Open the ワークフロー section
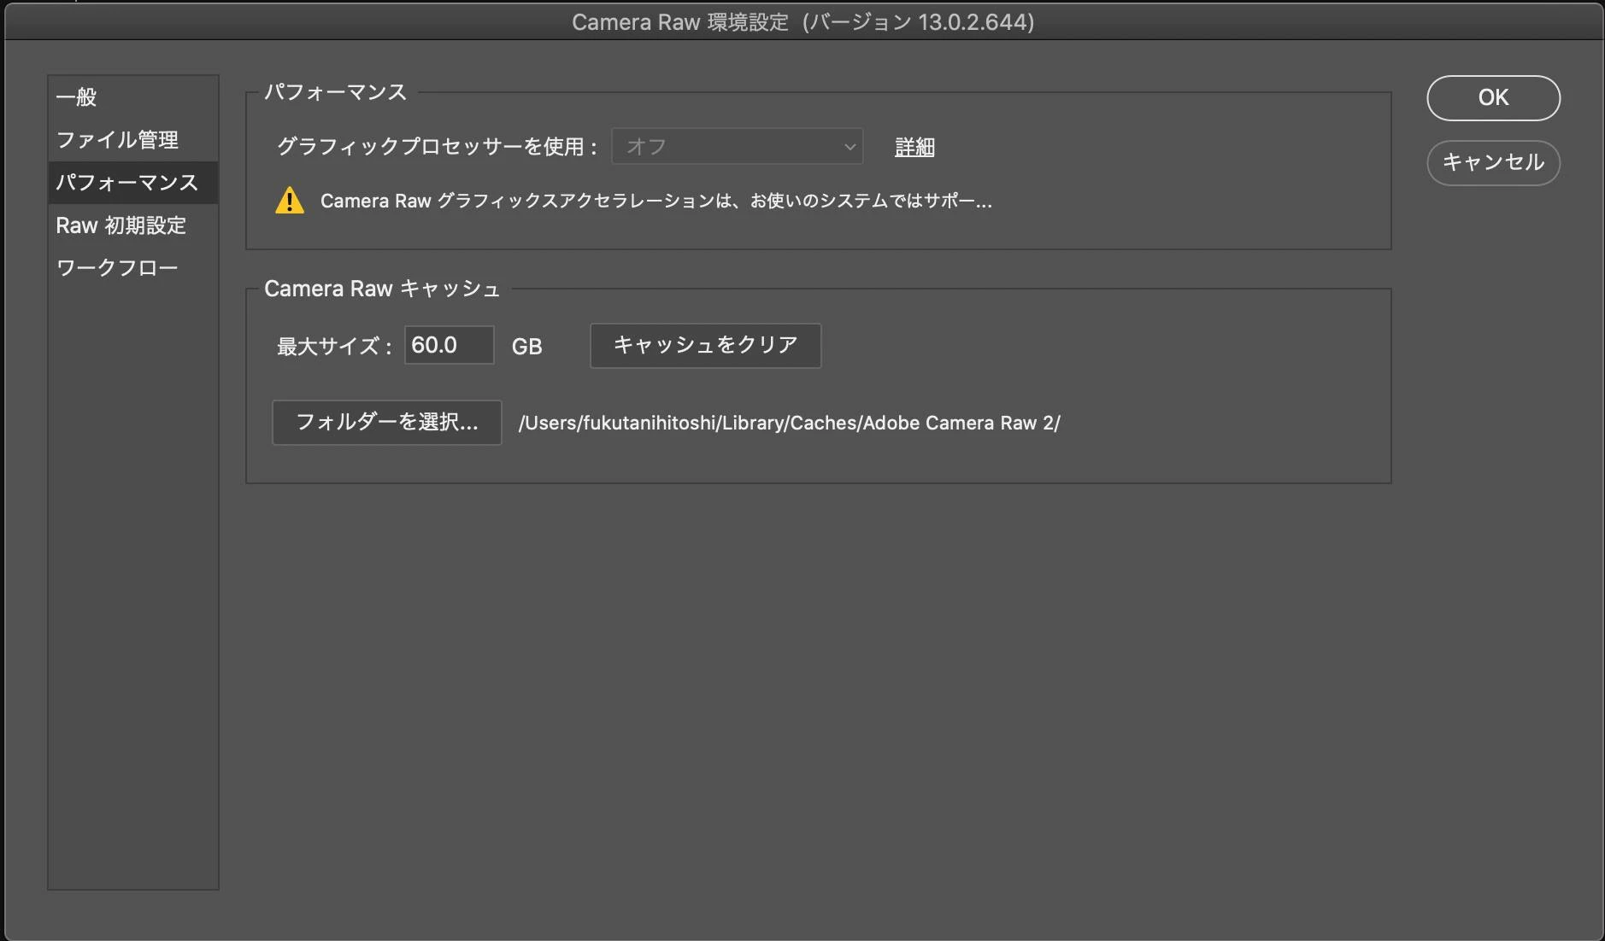 (x=132, y=268)
